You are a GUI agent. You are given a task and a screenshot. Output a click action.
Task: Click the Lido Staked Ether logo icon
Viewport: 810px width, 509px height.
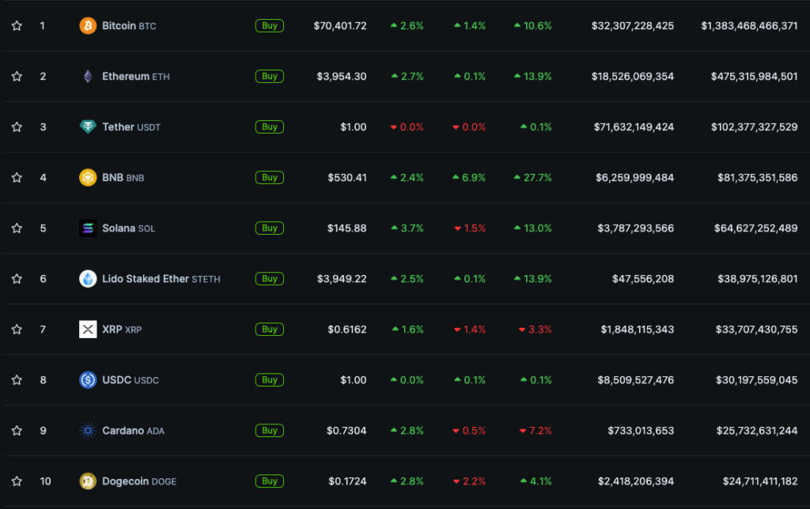pyautogui.click(x=88, y=279)
